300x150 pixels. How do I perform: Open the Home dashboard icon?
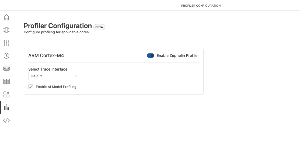(x=6, y=17)
